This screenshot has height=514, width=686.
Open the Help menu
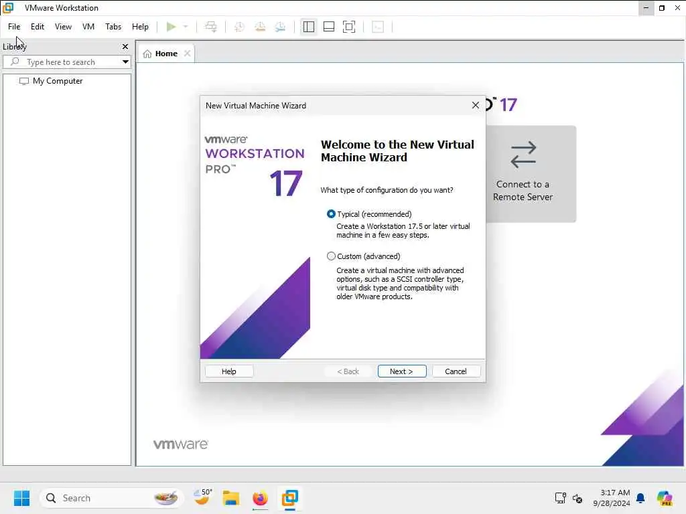point(140,27)
